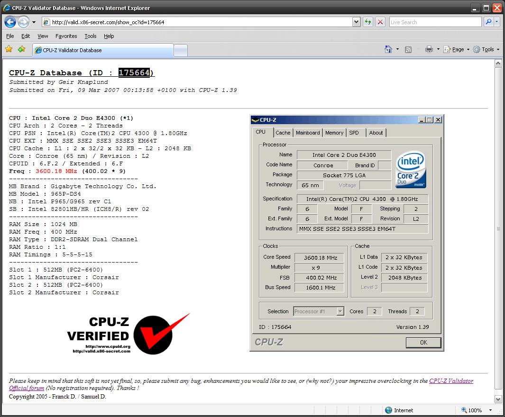Image resolution: width=505 pixels, height=417 pixels.
Task: Click the Print icon
Action: pyautogui.click(x=429, y=49)
